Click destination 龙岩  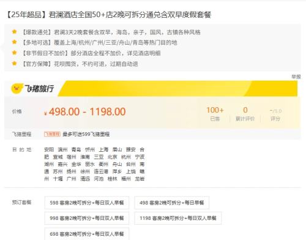coord(140,179)
